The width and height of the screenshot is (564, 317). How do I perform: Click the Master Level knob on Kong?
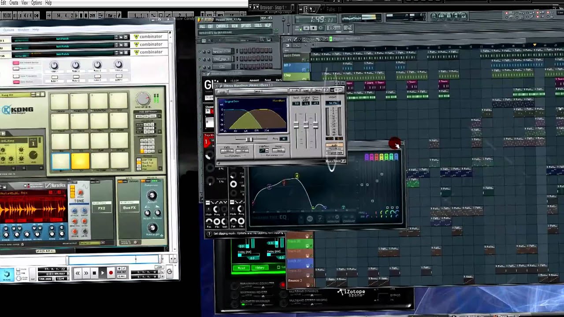[x=143, y=99]
